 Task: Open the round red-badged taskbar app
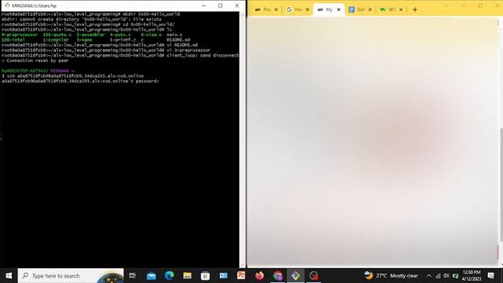pos(314,276)
